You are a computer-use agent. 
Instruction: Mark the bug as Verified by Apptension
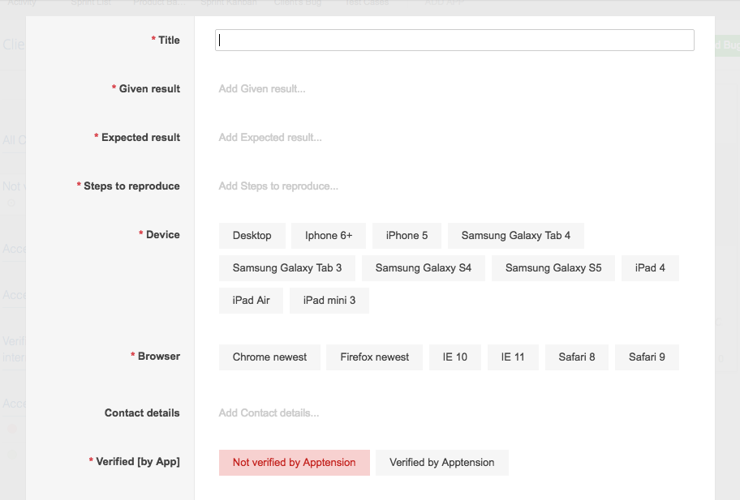[441, 462]
